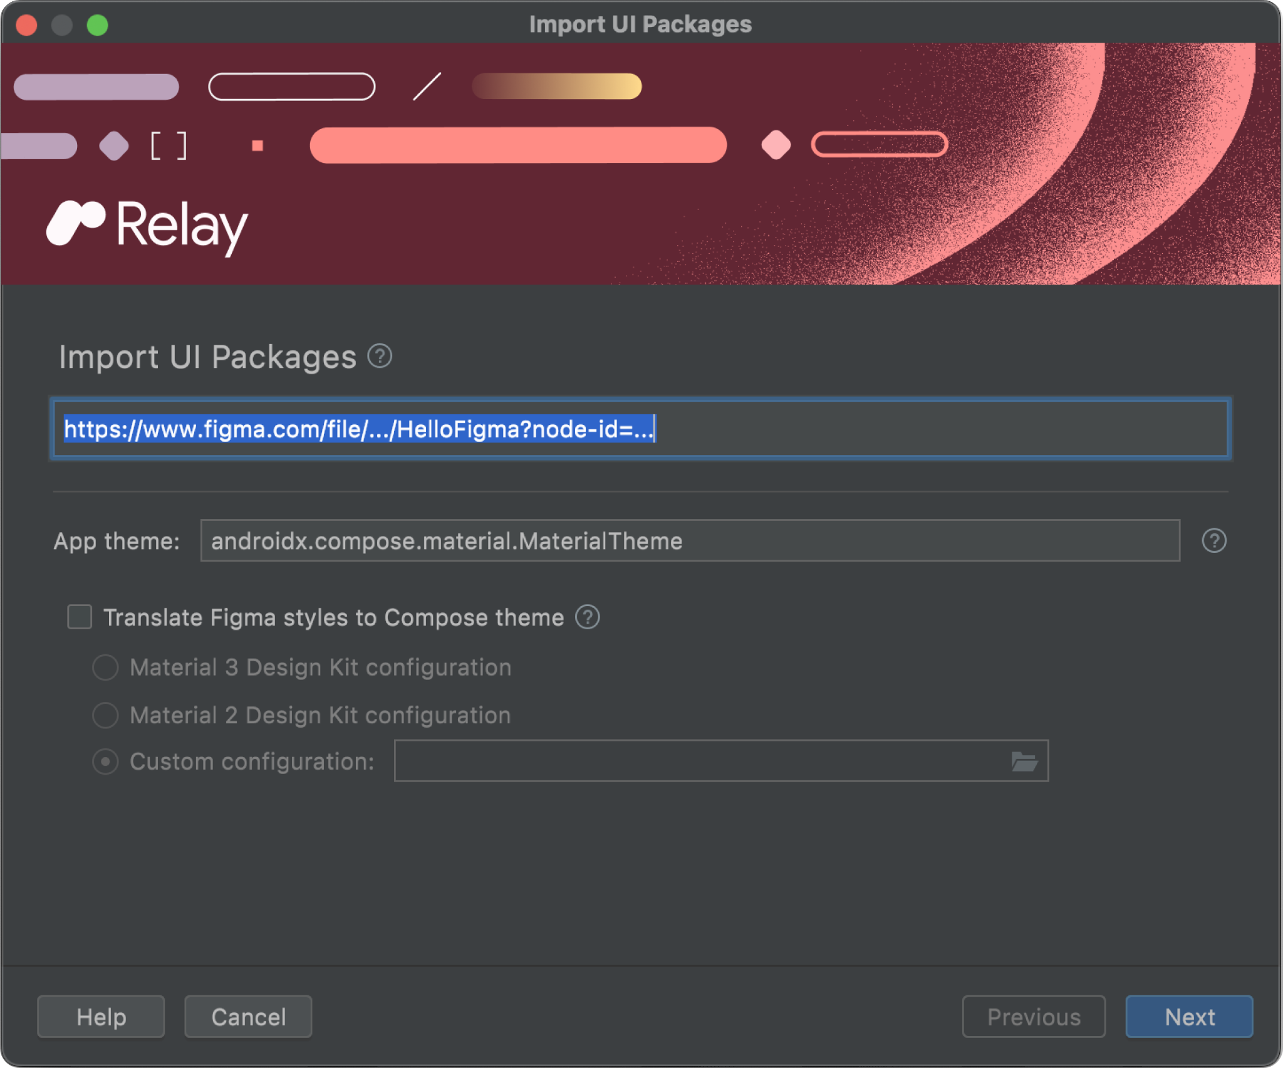The width and height of the screenshot is (1283, 1068).
Task: Click the folder browse icon for Custom configuration
Action: point(1023,760)
